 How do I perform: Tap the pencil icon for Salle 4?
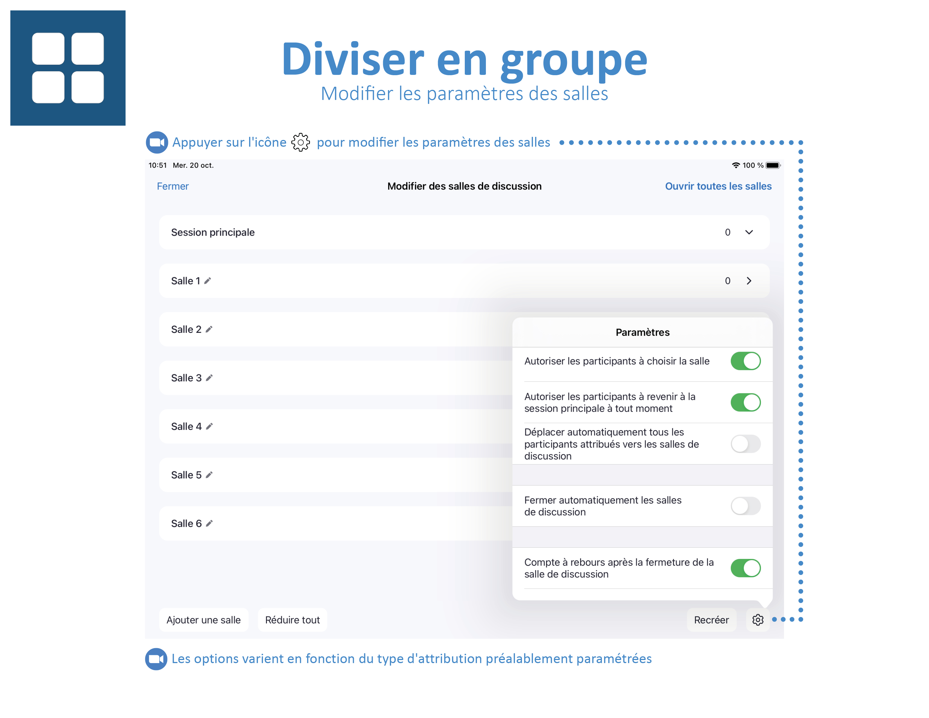(209, 426)
